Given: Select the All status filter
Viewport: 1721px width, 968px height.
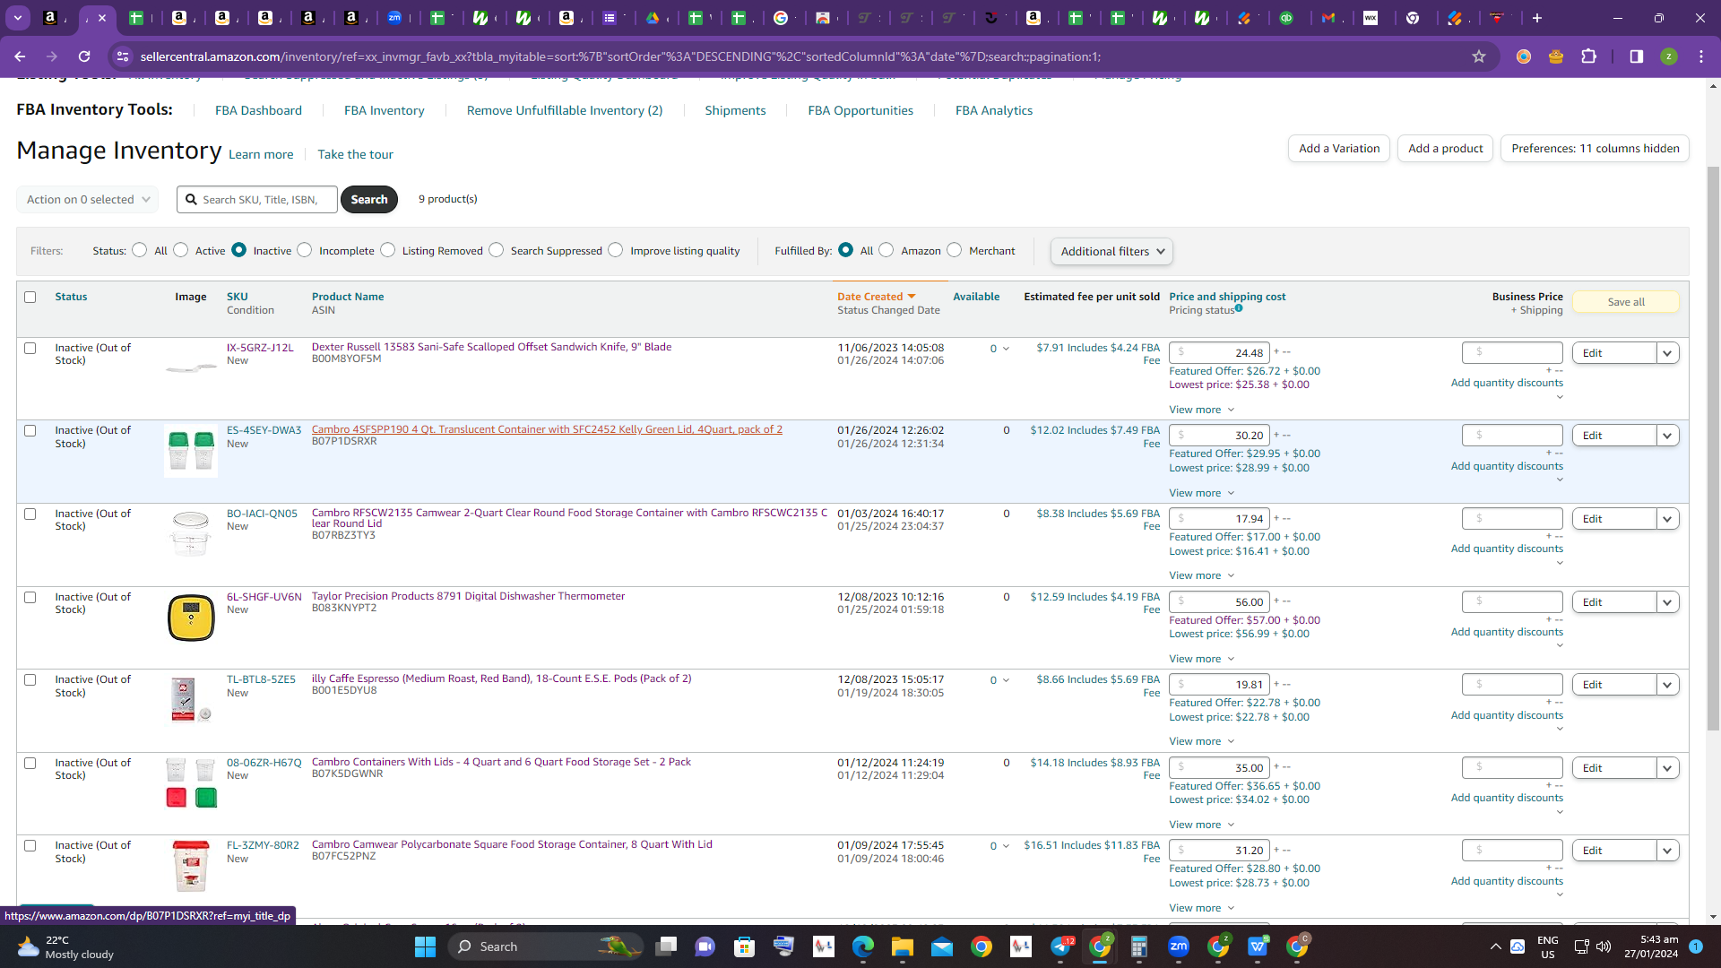Looking at the screenshot, I should click(x=139, y=250).
